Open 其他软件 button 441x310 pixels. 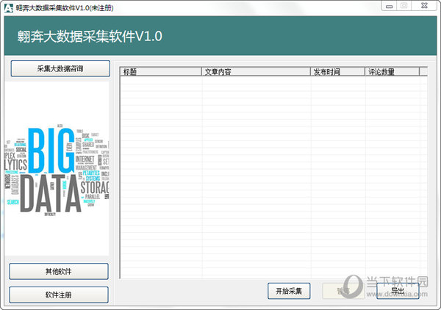[x=59, y=271]
